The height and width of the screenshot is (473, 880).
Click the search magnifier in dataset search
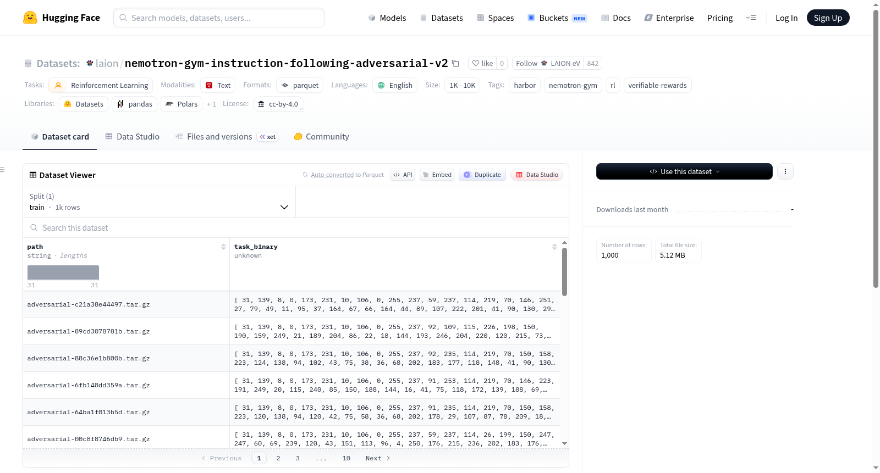point(34,227)
